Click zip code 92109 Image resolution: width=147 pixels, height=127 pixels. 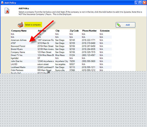tap(72, 43)
